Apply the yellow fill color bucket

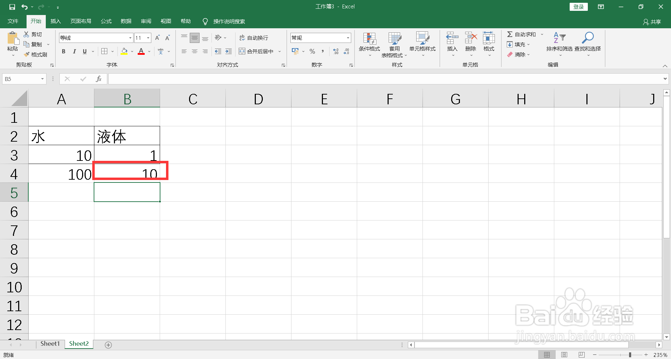[x=124, y=51]
